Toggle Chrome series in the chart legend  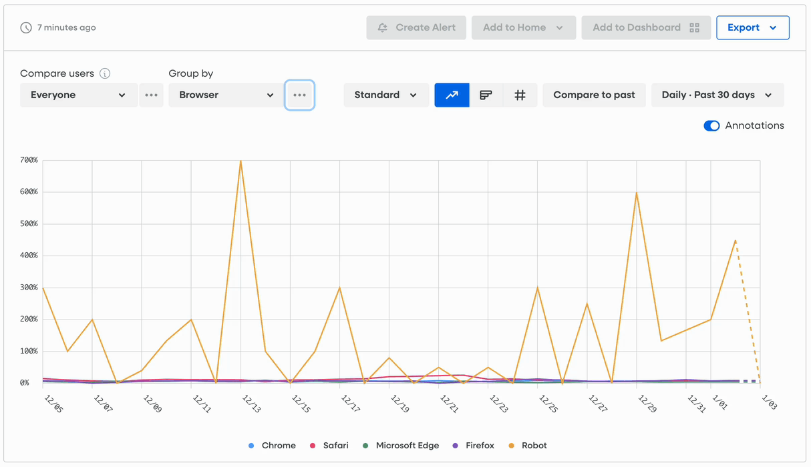[x=272, y=445]
